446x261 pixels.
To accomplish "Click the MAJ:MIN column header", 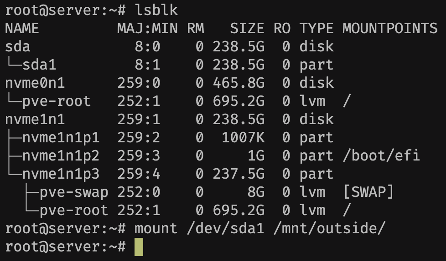I will click(x=148, y=28).
